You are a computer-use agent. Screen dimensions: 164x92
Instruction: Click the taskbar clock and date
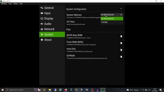[155, 90]
